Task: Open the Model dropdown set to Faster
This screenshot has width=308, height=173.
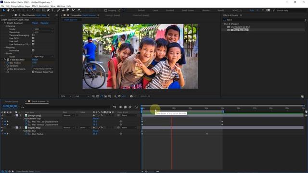Action: tap(43, 29)
